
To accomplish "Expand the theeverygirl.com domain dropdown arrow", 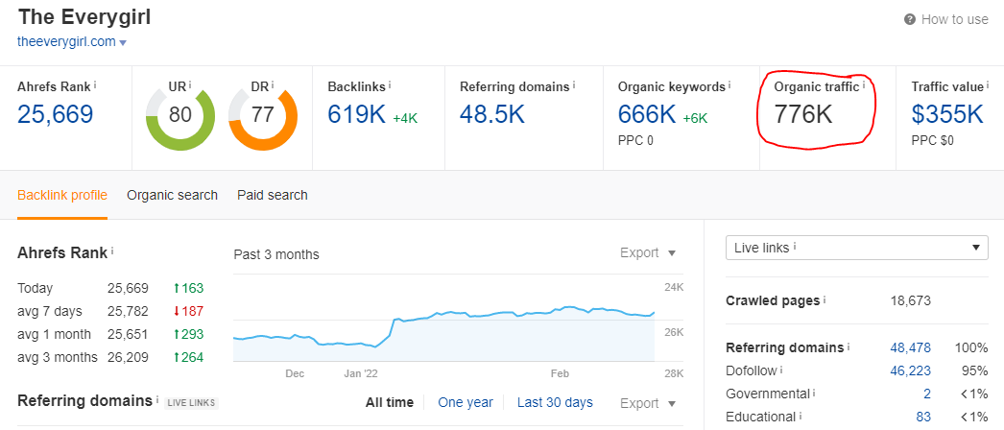I will click(x=123, y=43).
